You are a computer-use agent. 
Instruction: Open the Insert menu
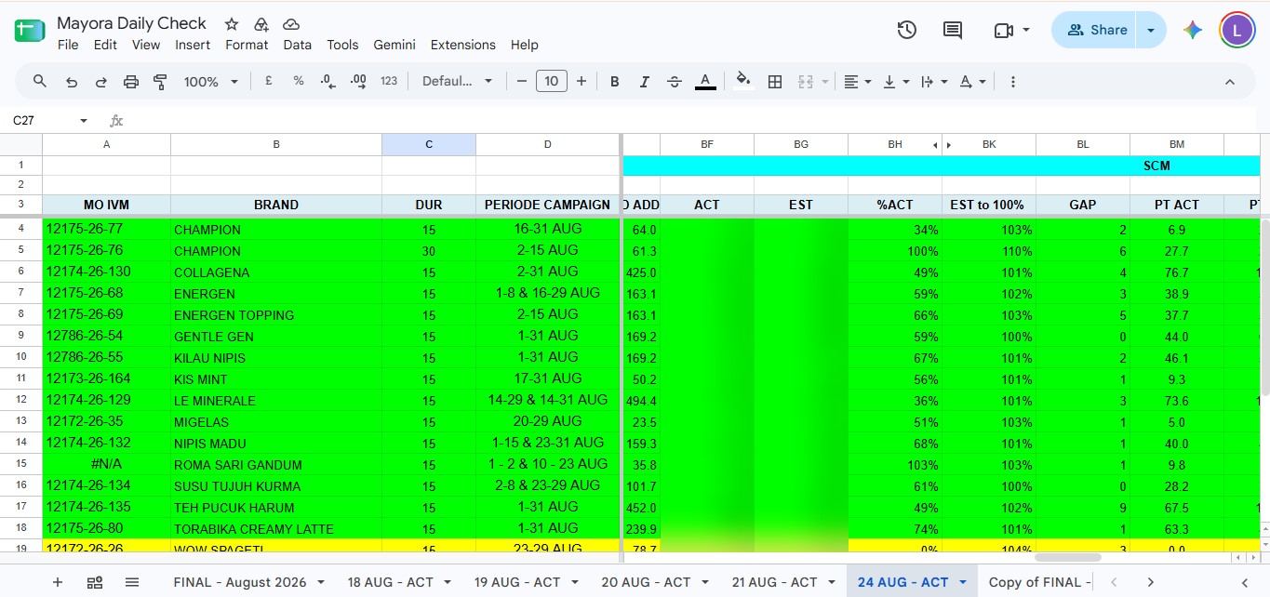click(193, 45)
